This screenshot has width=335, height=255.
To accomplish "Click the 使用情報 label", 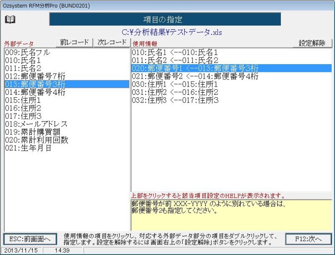I will (145, 44).
